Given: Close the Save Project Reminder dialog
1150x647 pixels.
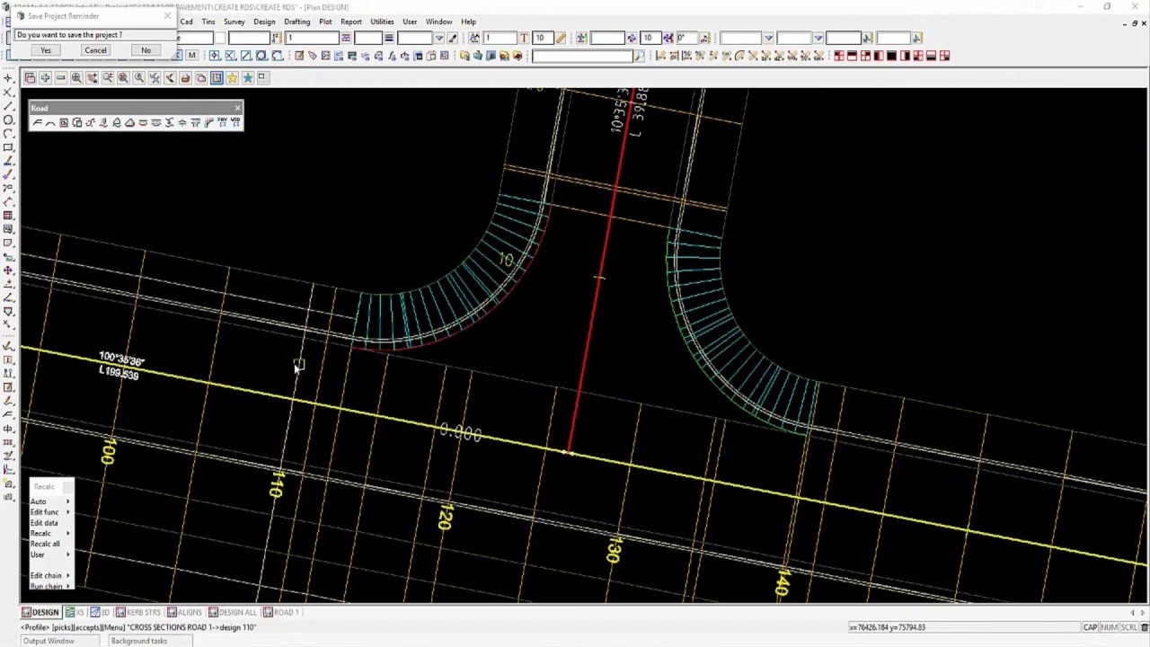Looking at the screenshot, I should 167,16.
